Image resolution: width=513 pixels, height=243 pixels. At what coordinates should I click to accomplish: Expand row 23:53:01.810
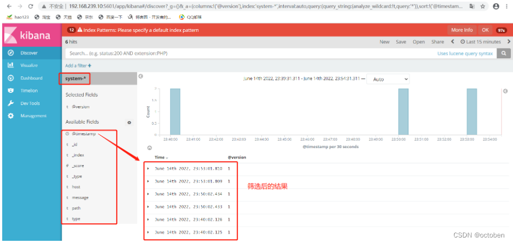[x=148, y=169]
